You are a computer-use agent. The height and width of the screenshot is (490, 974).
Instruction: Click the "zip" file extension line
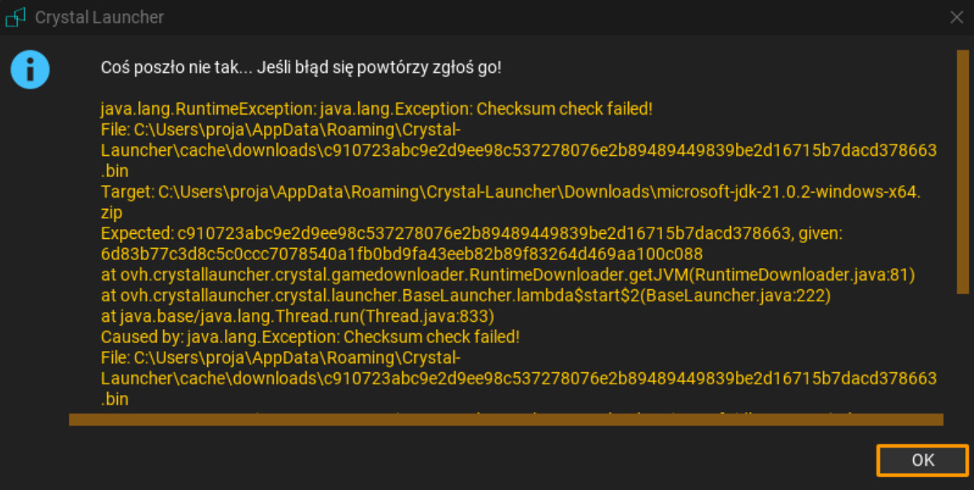click(x=112, y=213)
